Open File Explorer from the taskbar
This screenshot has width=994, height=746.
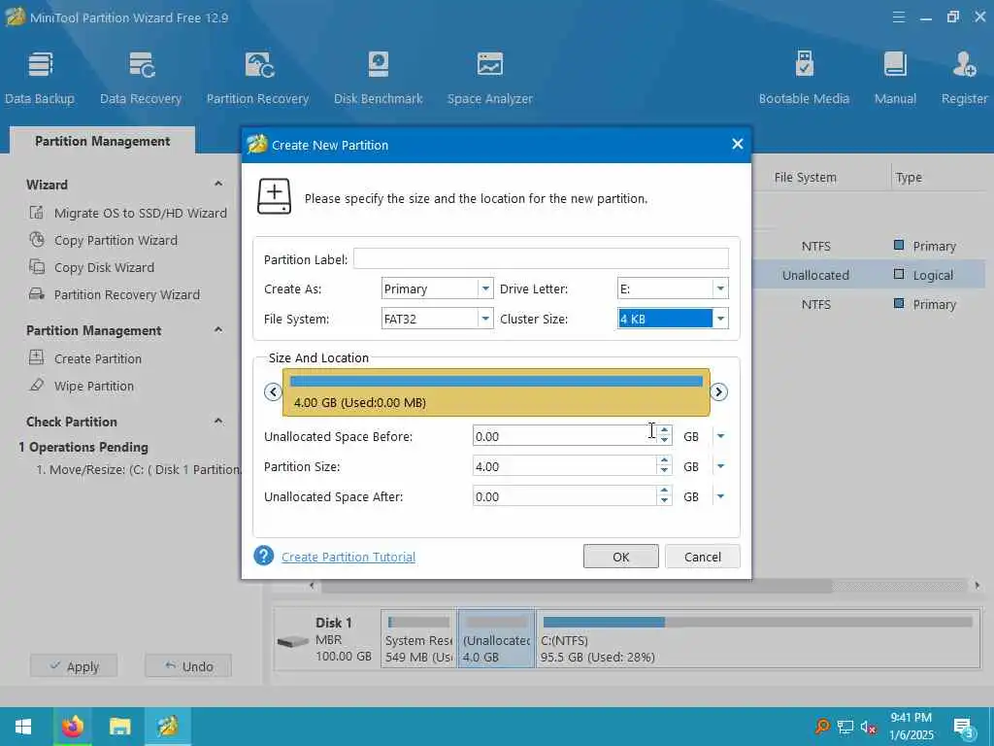tap(119, 727)
